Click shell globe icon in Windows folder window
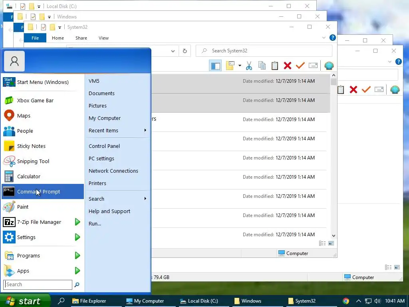This screenshot has width=409, height=307. (x=395, y=90)
